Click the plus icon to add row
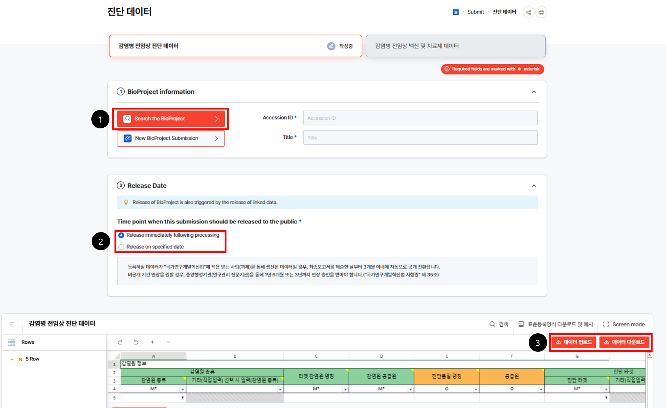 click(152, 342)
